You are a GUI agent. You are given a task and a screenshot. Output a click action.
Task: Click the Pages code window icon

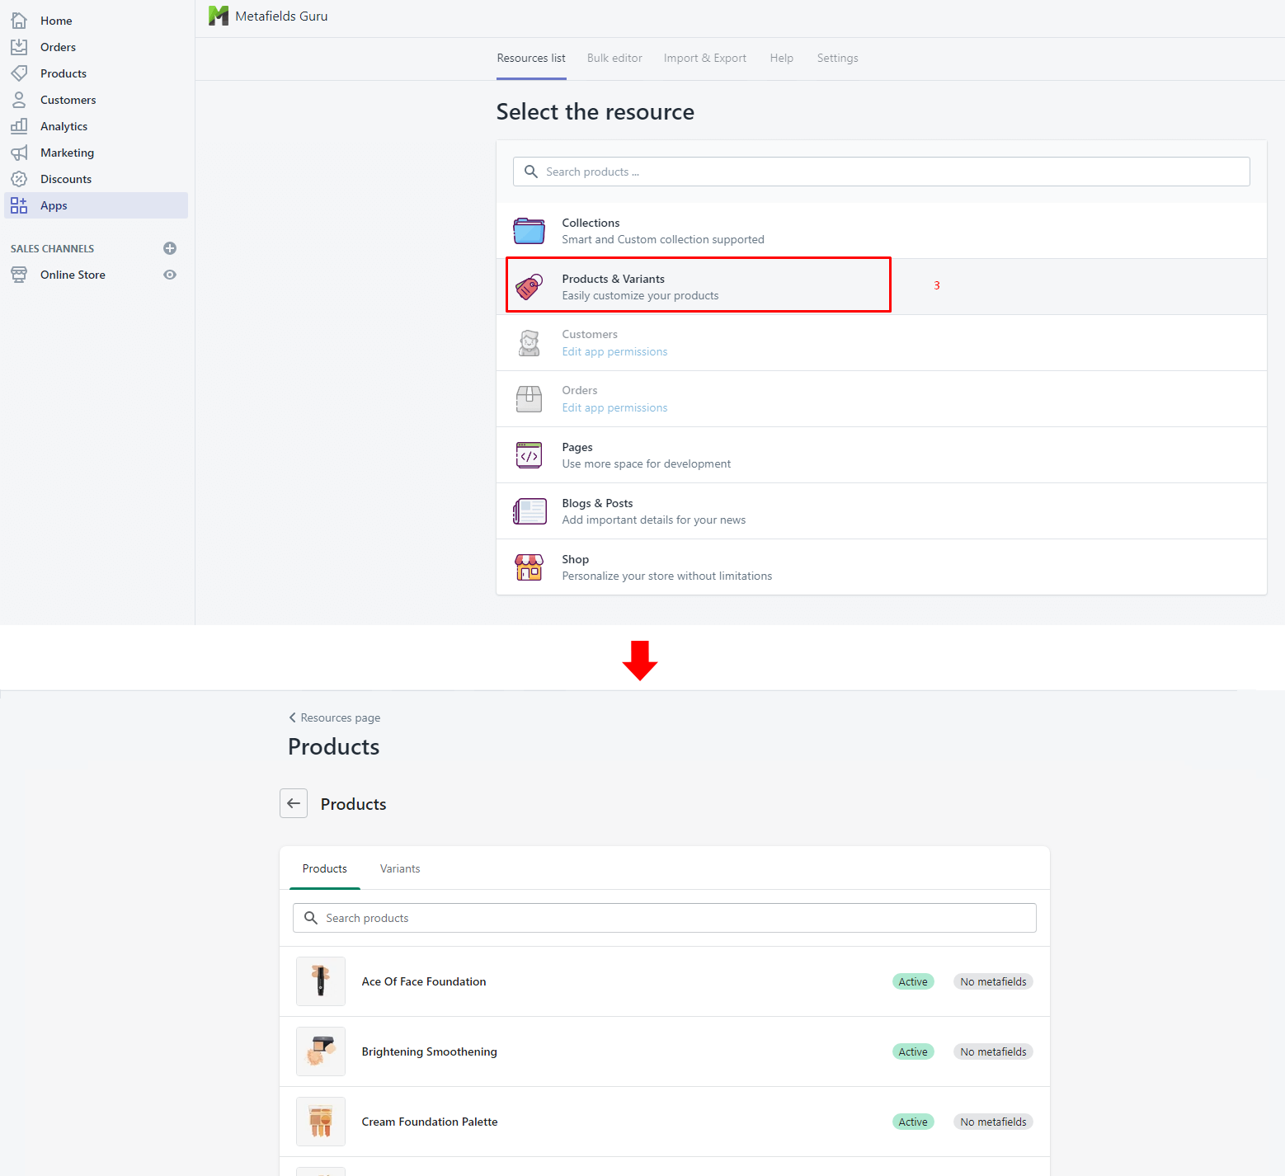tap(530, 455)
